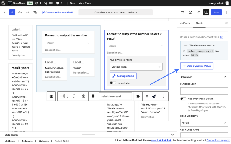
Task: Toggle the block visibility eye icon
Action: 138,96
